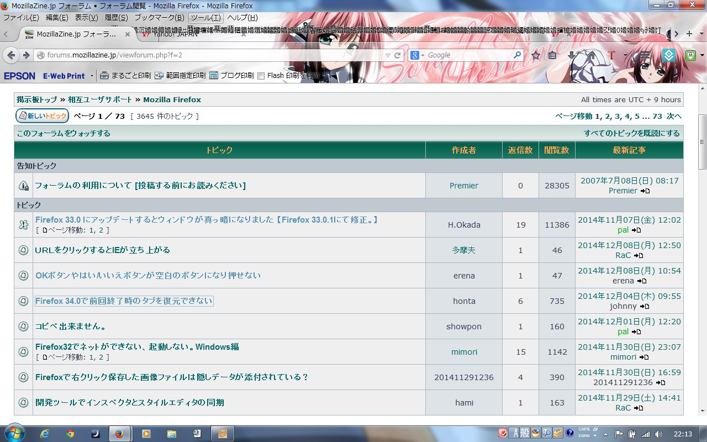Click inside the Google search field
The image size is (707, 442).
(468, 55)
